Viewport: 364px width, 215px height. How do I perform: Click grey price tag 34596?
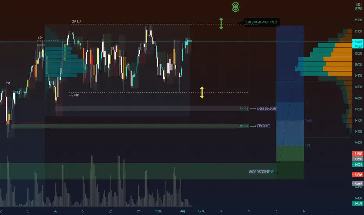tap(358, 159)
